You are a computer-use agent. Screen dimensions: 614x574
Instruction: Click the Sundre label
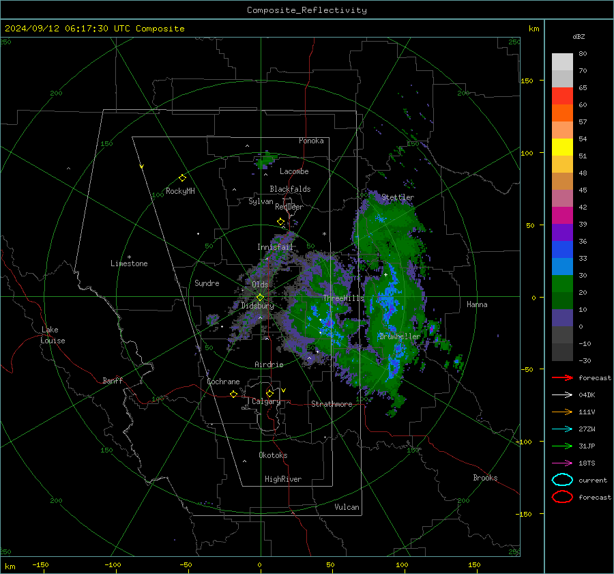click(207, 283)
